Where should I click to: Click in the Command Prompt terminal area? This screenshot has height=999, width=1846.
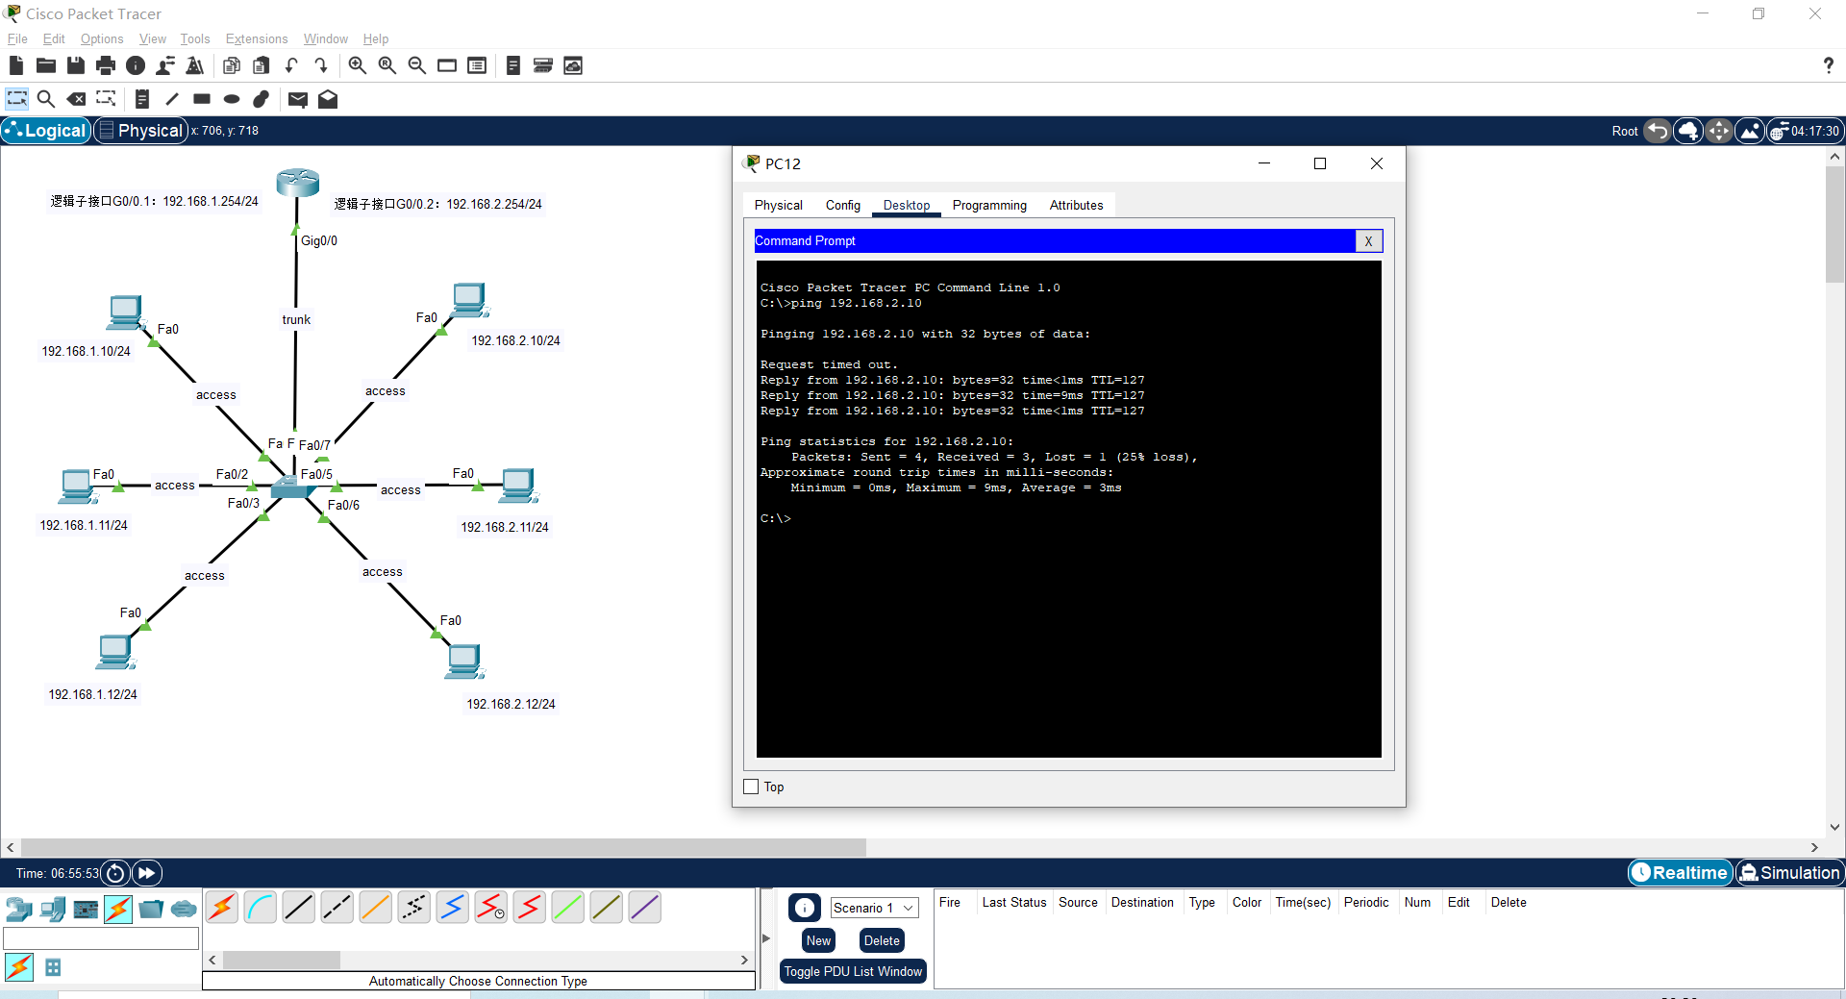[1068, 509]
